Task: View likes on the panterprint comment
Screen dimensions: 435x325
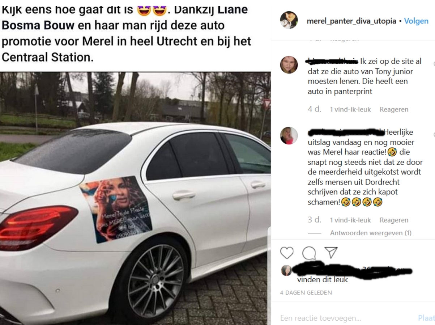Action: pyautogui.click(x=350, y=109)
